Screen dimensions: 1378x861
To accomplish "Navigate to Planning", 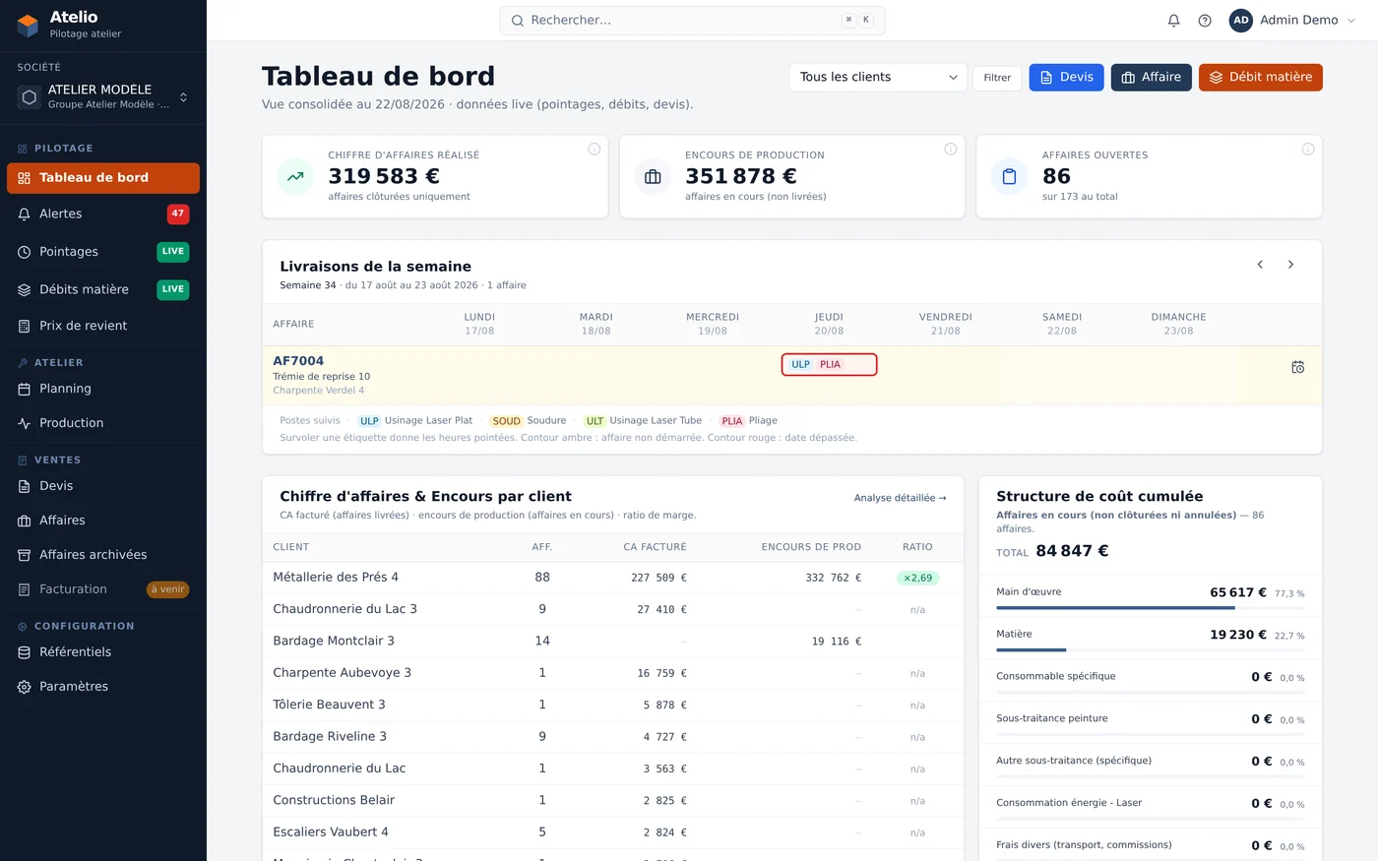I will (103, 389).
